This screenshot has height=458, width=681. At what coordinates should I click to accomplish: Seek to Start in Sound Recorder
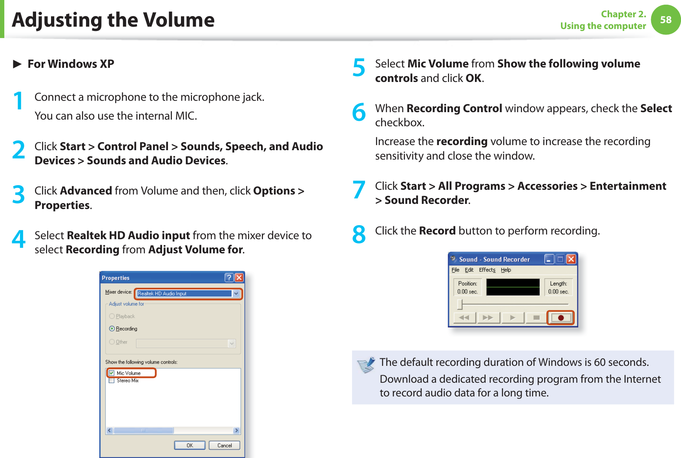464,318
